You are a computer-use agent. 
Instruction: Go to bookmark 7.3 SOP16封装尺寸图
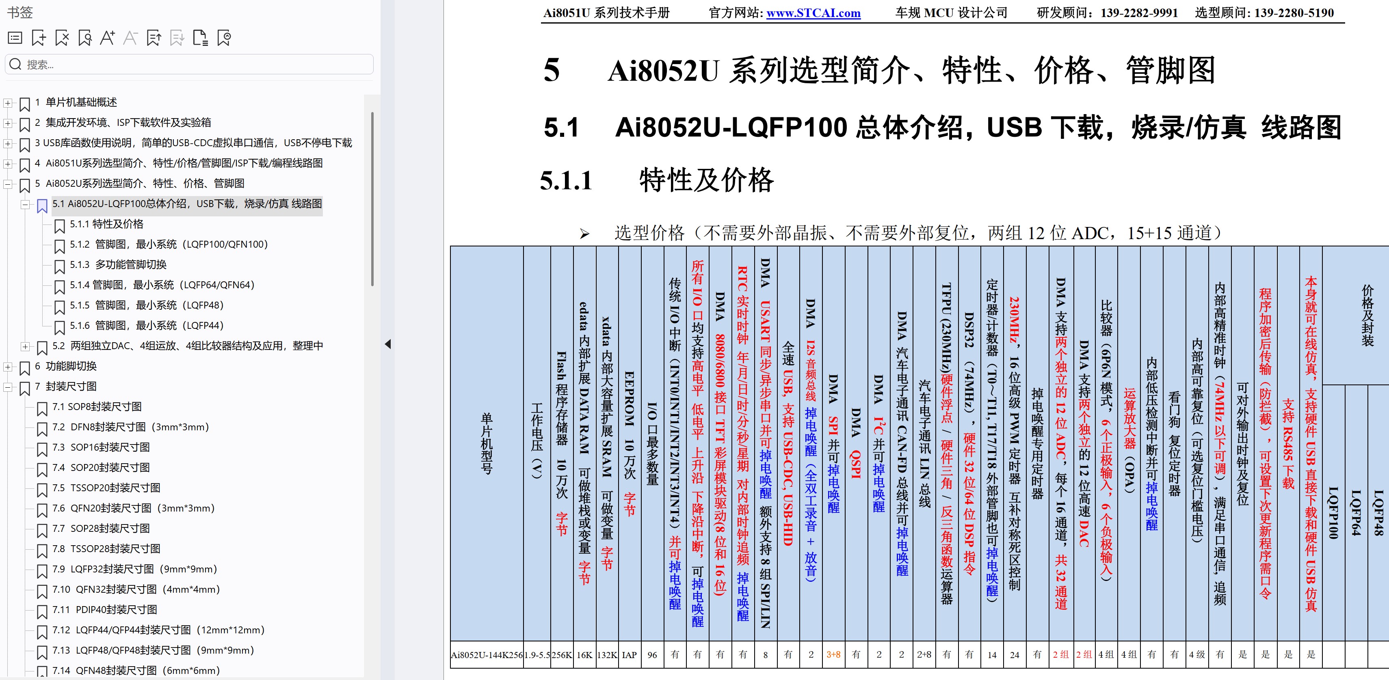click(101, 447)
